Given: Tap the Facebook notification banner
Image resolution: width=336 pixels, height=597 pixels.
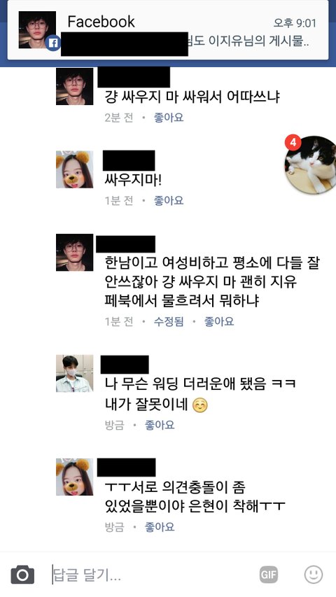Looking at the screenshot, I should coord(167,29).
